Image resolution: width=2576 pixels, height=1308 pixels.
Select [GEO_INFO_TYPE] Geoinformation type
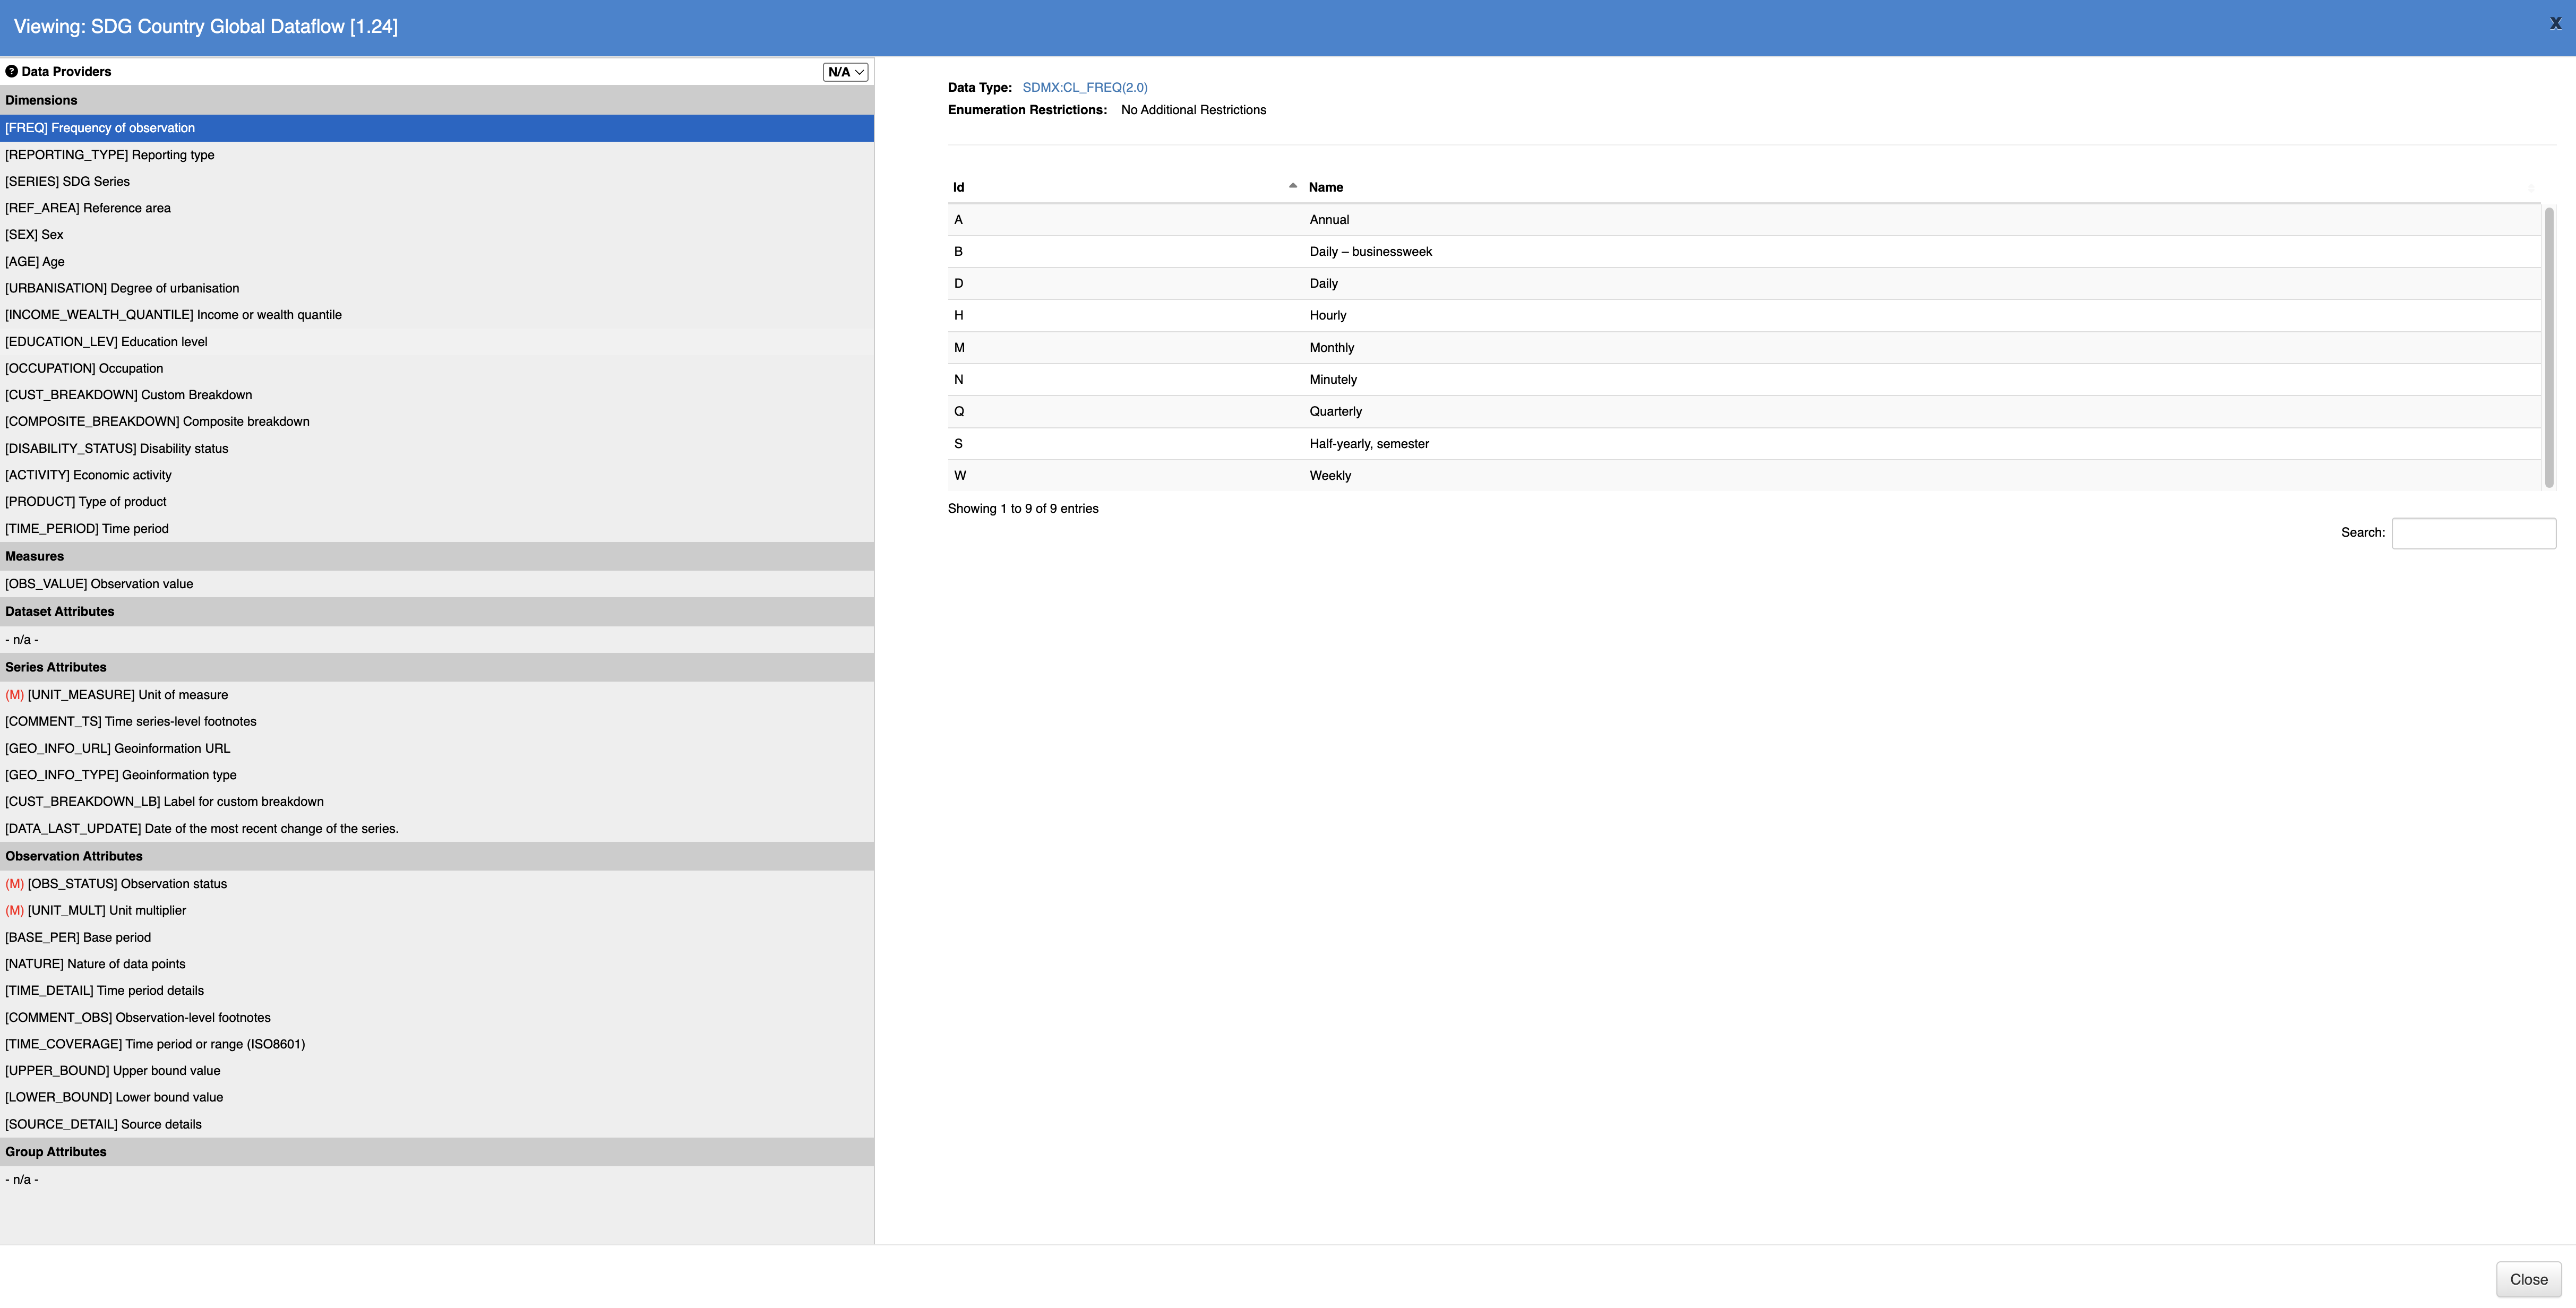tap(437, 775)
